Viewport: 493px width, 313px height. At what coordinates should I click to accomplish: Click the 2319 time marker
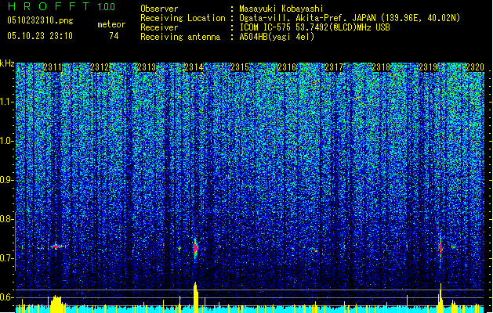coord(428,67)
